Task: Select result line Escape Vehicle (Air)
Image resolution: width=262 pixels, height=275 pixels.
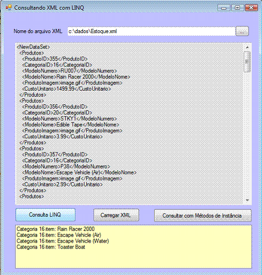Action: [x=59, y=235]
